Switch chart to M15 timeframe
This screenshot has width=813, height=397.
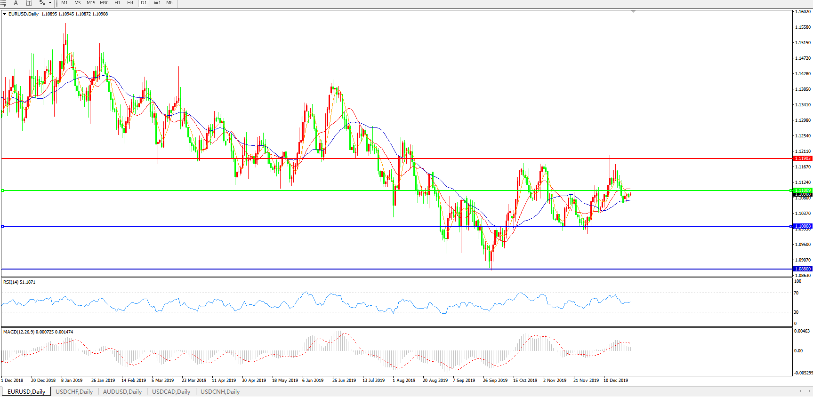(91, 3)
